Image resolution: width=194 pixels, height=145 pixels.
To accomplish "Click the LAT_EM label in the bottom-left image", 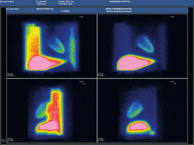I will pyautogui.click(x=10, y=139).
